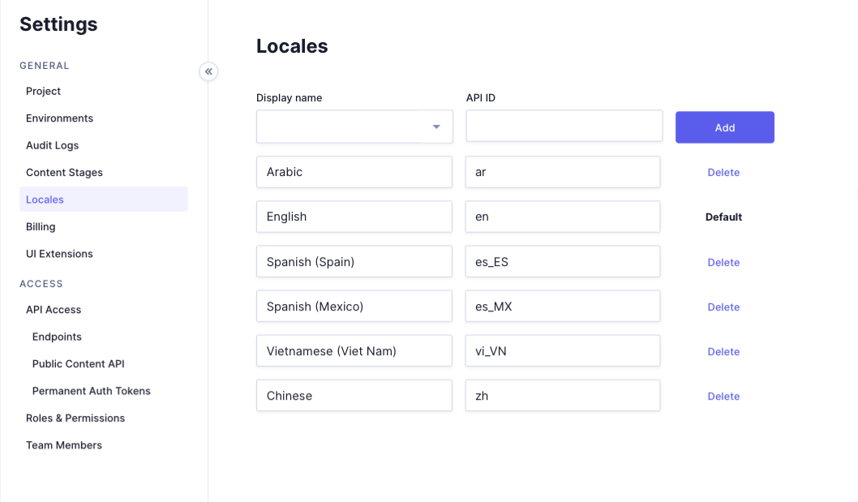The image size is (858, 502).
Task: Delete the Spanish (Mexico) locale
Action: point(723,307)
